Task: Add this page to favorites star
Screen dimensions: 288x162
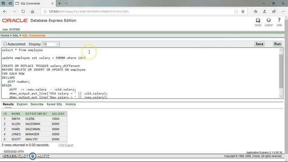Action: pyautogui.click(x=243, y=11)
